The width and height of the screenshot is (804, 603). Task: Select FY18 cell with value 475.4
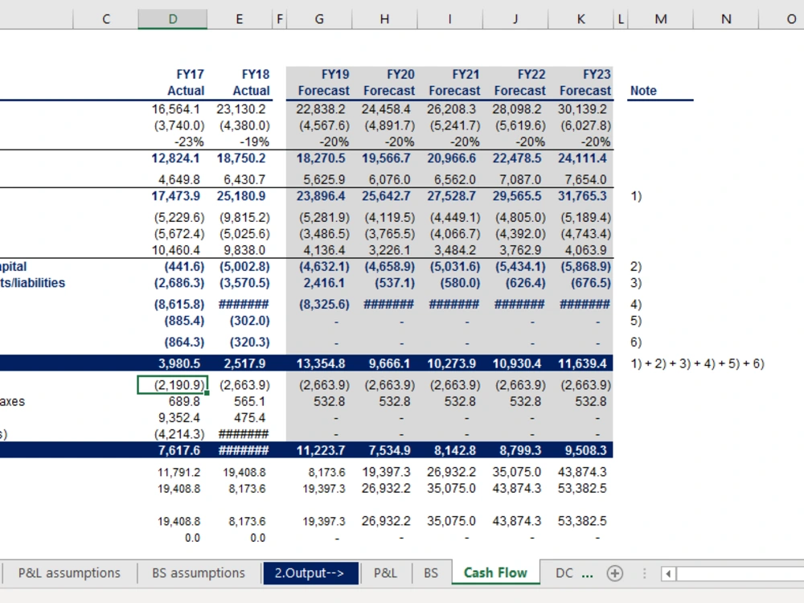click(250, 418)
